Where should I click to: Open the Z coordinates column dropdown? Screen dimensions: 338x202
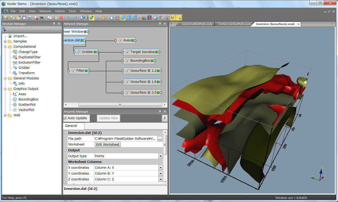(x=161, y=179)
